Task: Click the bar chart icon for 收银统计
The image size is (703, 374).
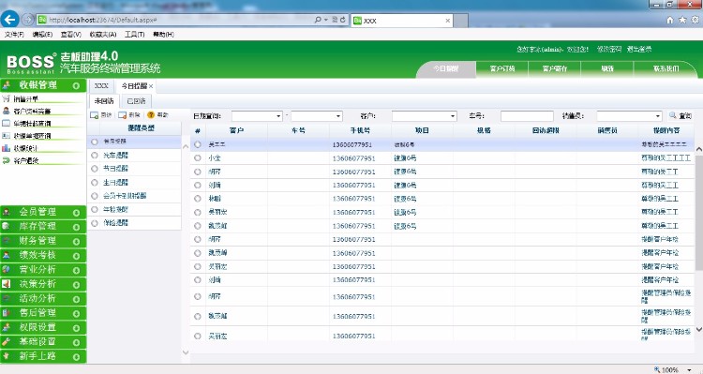Action: tap(6, 148)
